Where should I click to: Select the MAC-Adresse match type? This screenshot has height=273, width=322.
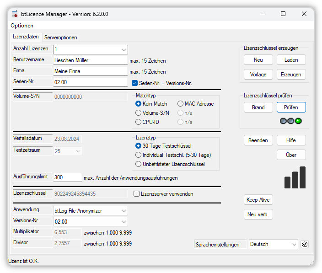pos(180,104)
